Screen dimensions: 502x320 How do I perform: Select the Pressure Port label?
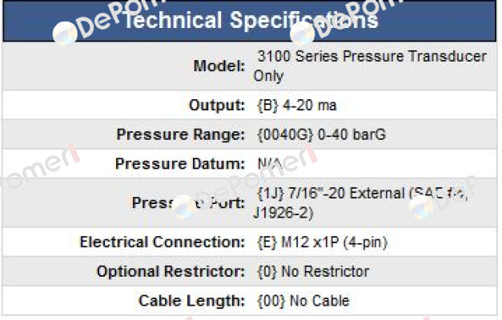coord(188,203)
